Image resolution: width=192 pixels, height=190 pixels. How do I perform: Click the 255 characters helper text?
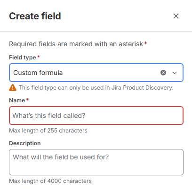coord(48,131)
